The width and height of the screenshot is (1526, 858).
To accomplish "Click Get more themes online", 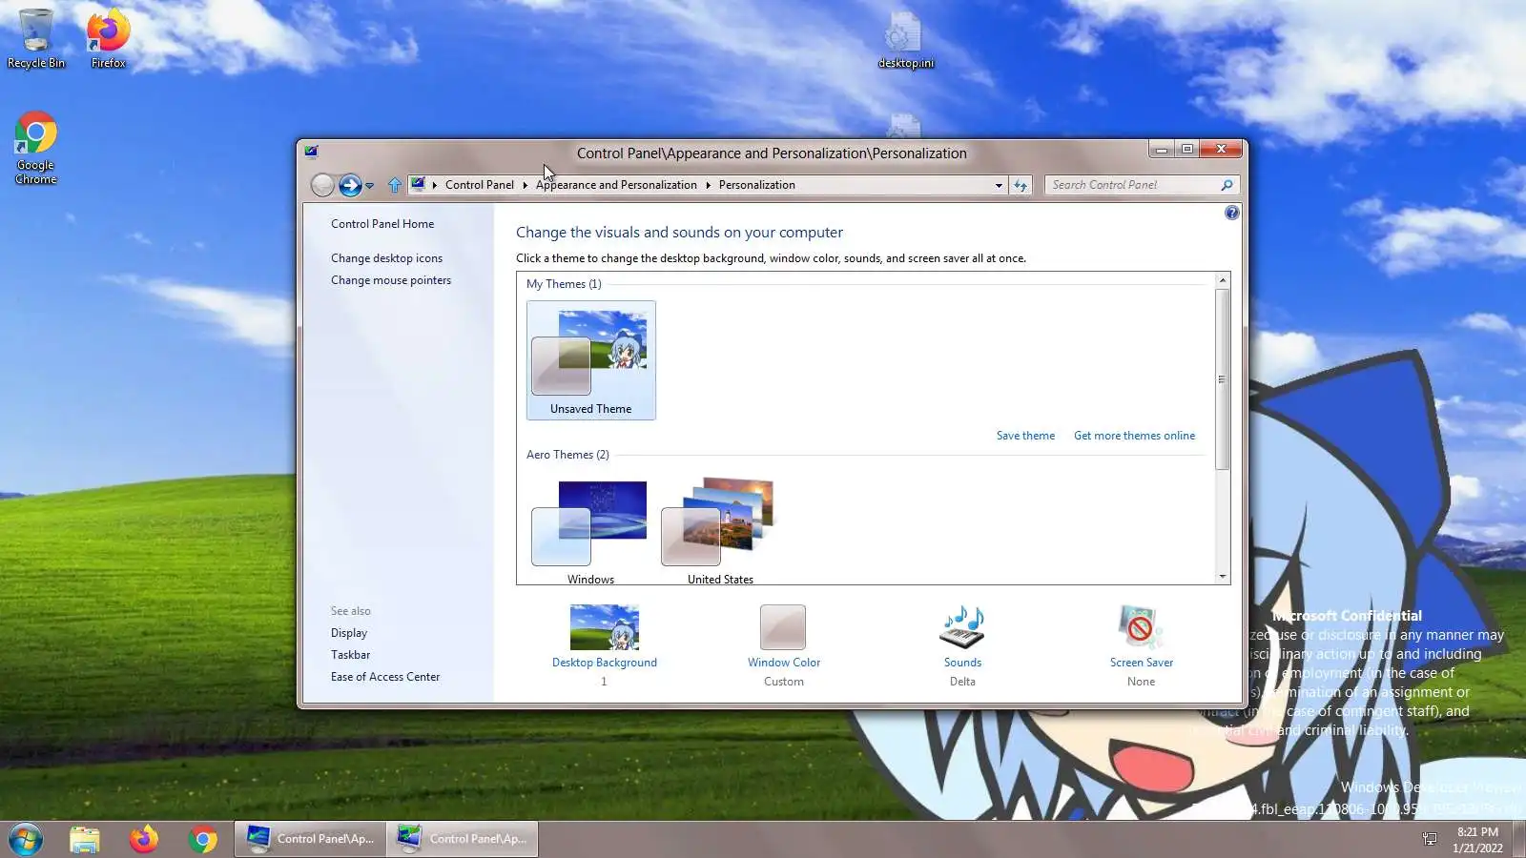I will pos(1134,436).
